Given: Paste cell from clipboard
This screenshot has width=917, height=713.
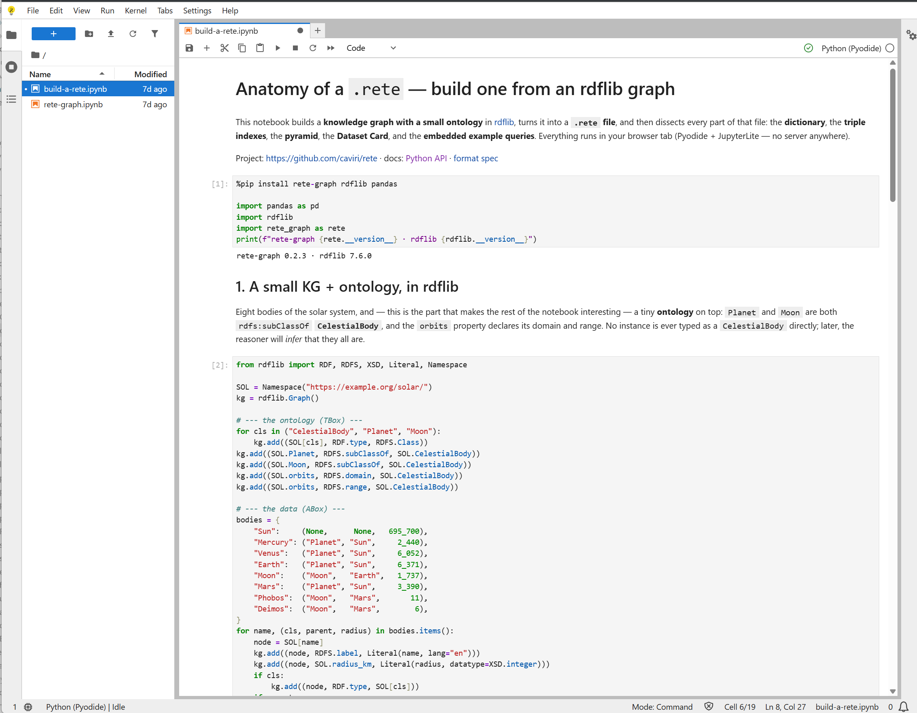Looking at the screenshot, I should [260, 48].
